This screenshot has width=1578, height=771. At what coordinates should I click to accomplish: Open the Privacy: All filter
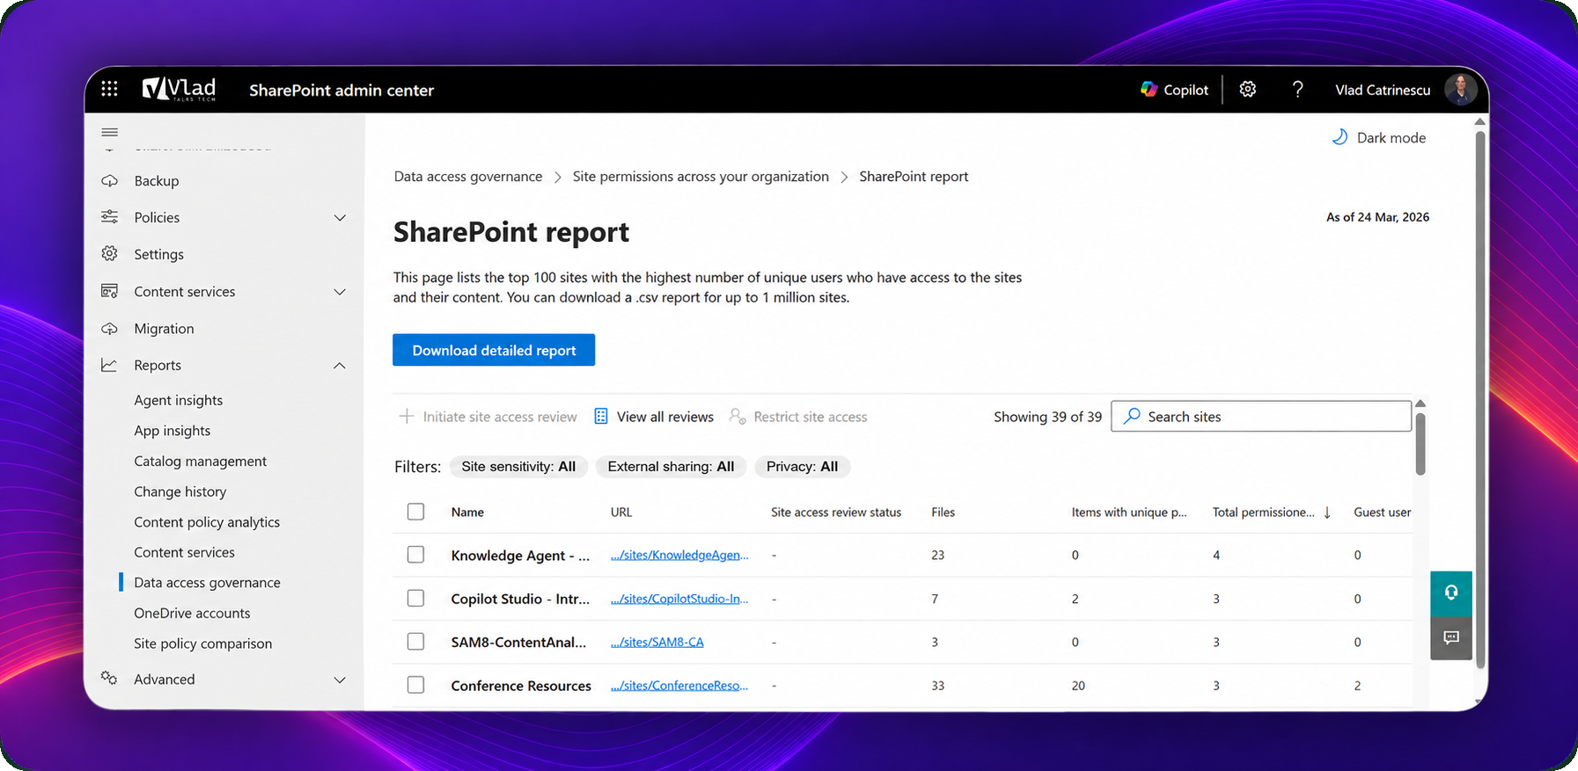802,467
